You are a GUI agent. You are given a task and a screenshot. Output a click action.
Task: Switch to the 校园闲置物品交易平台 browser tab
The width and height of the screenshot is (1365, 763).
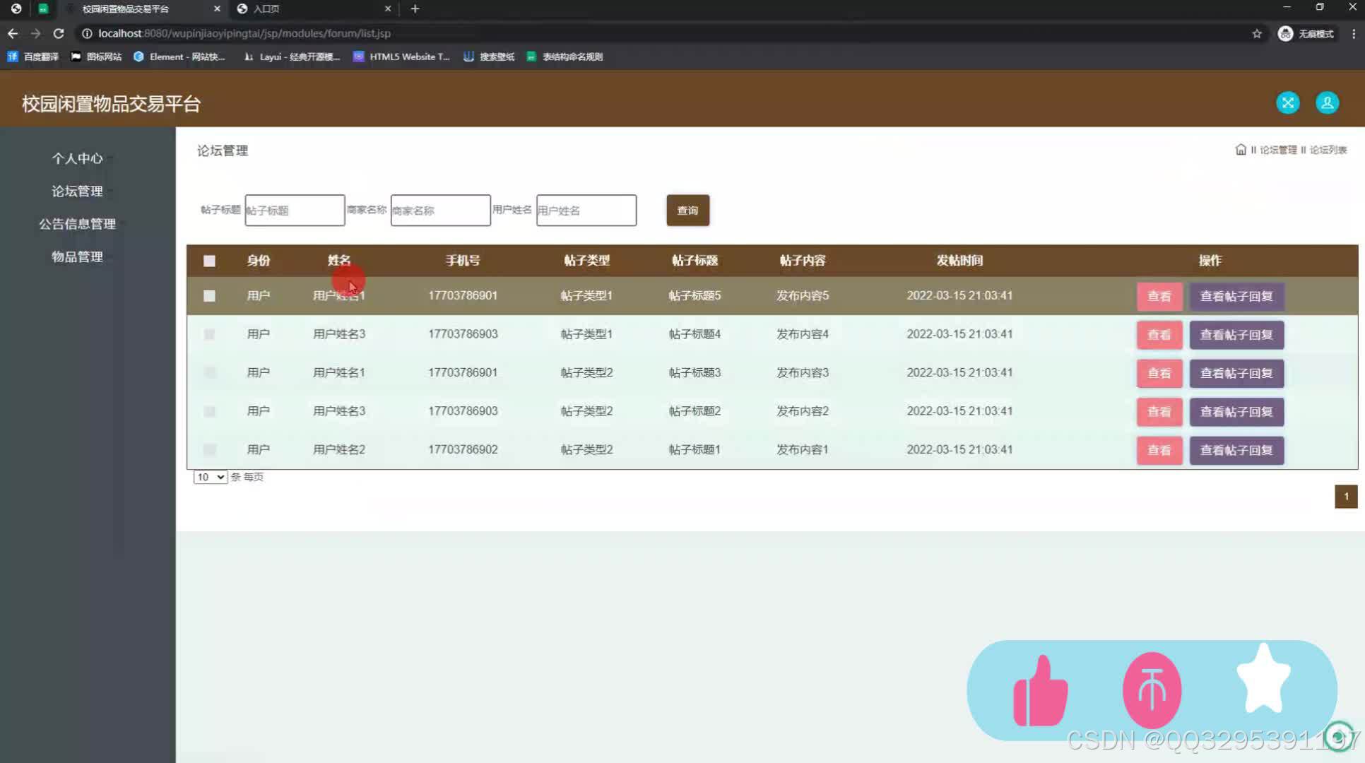(x=144, y=8)
